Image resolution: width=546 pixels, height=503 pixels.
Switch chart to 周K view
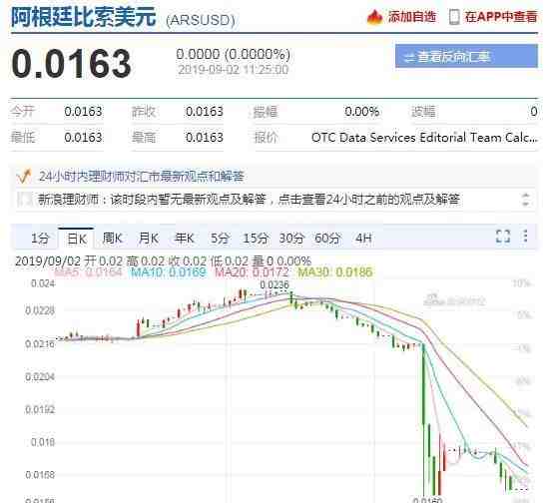point(112,239)
